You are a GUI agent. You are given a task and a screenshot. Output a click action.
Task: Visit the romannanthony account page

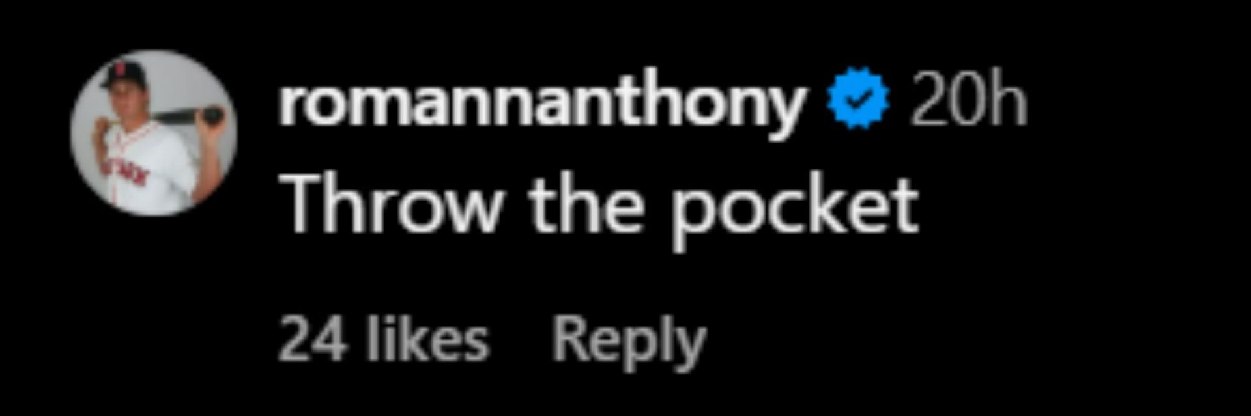coord(542,103)
